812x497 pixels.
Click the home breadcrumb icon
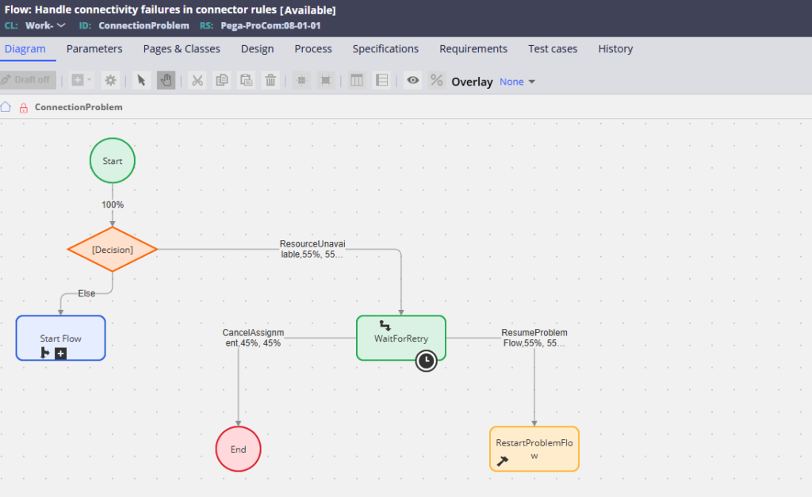[x=6, y=107]
